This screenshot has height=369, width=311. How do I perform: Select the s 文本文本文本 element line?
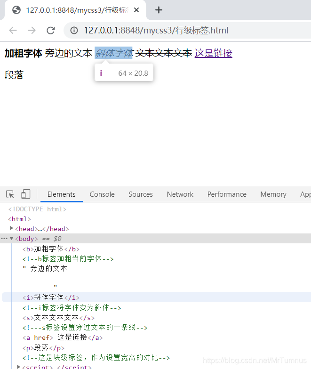point(58,318)
